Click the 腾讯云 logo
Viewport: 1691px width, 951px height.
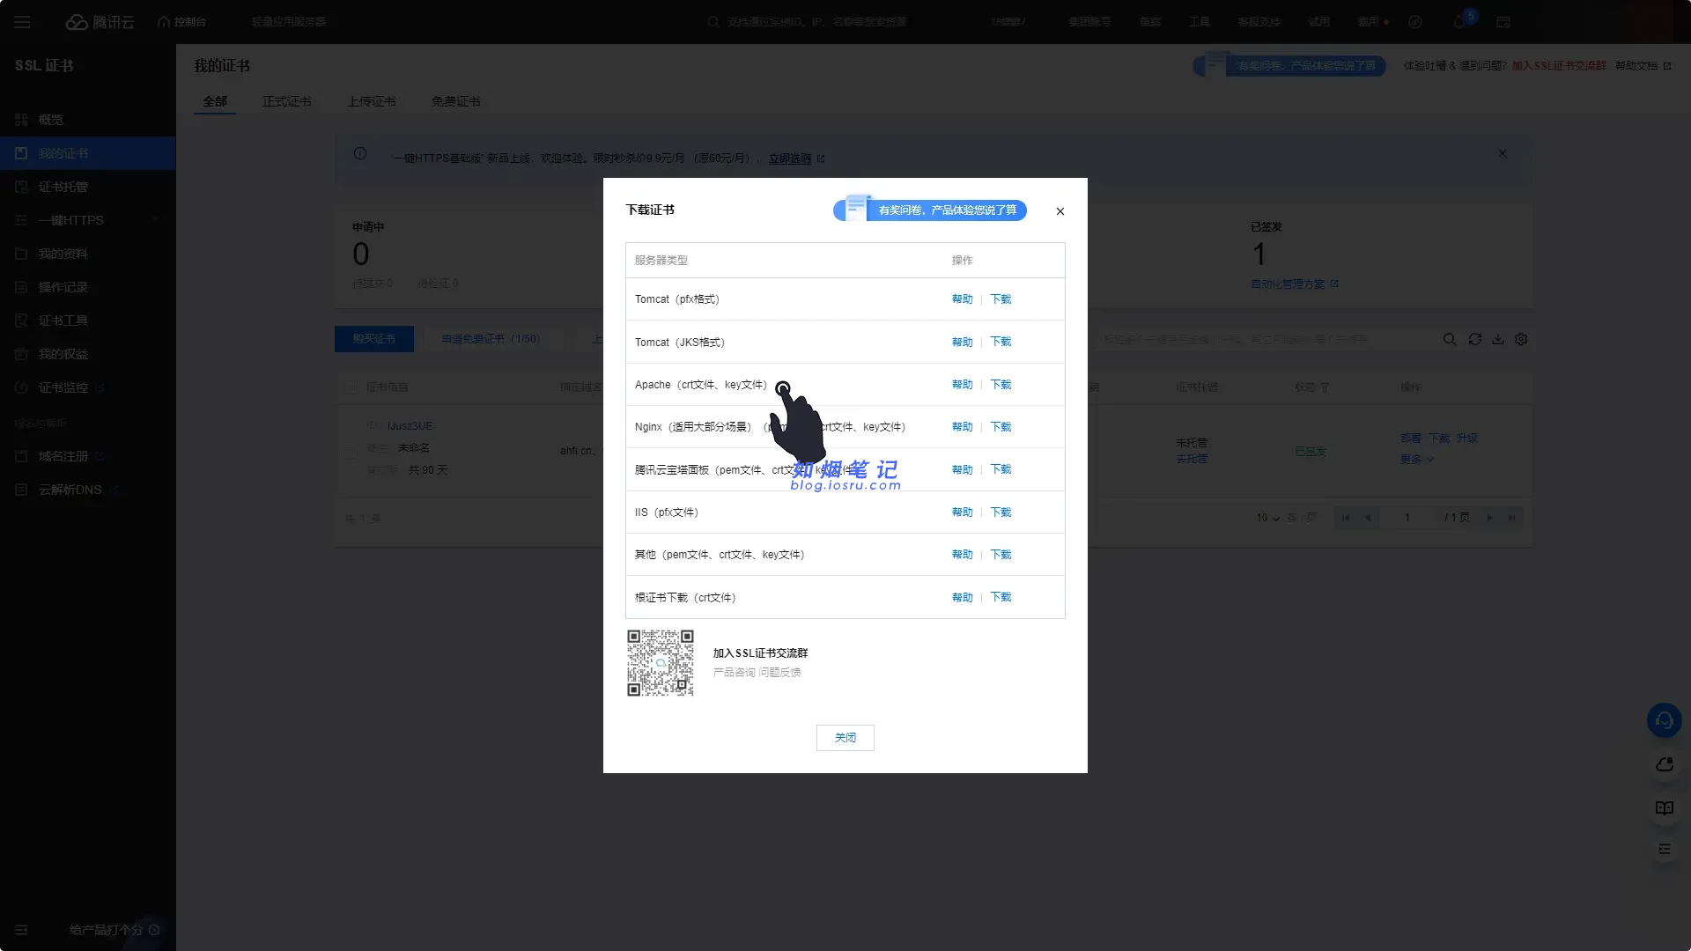[x=100, y=22]
